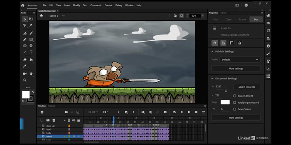The image size is (291, 145).
Task: Pick the Eyedropper tool in Tools panel
Action: coord(25,66)
